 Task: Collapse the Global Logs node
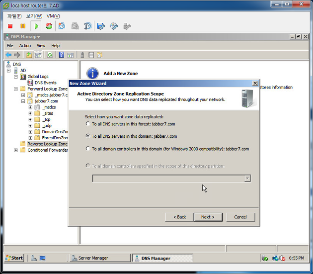point(16,77)
